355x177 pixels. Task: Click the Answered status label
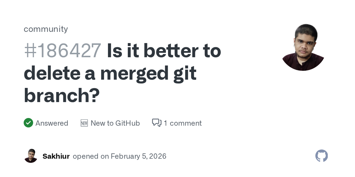point(52,123)
